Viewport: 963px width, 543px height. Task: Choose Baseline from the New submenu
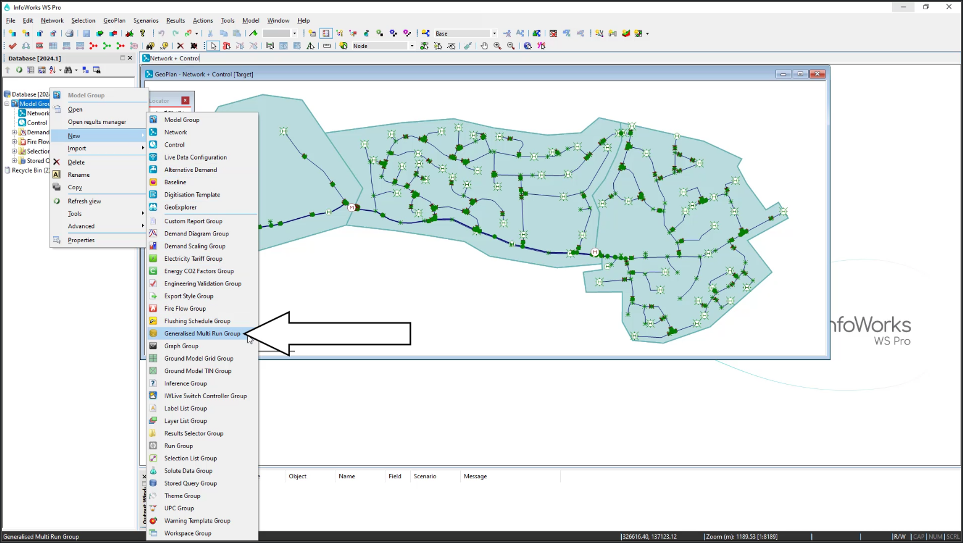click(x=202, y=182)
